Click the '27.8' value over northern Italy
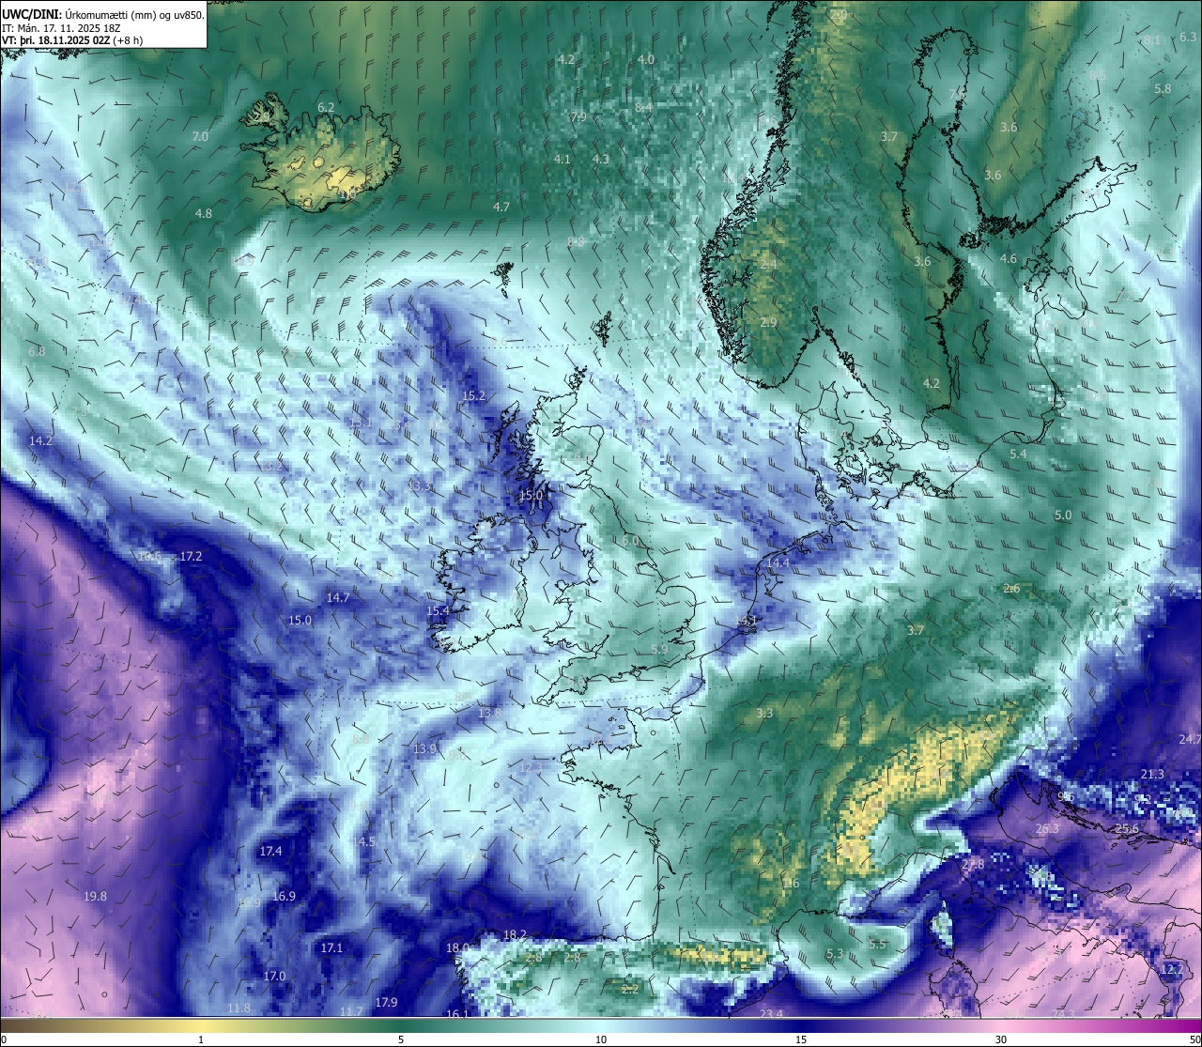Image resolution: width=1202 pixels, height=1047 pixels. pyautogui.click(x=974, y=865)
